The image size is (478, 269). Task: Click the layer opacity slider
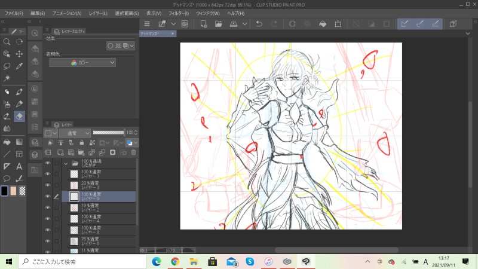click(109, 132)
